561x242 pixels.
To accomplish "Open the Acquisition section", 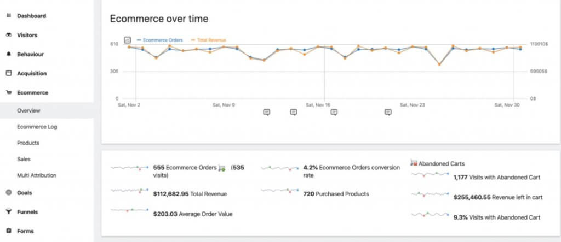I will click(x=32, y=74).
